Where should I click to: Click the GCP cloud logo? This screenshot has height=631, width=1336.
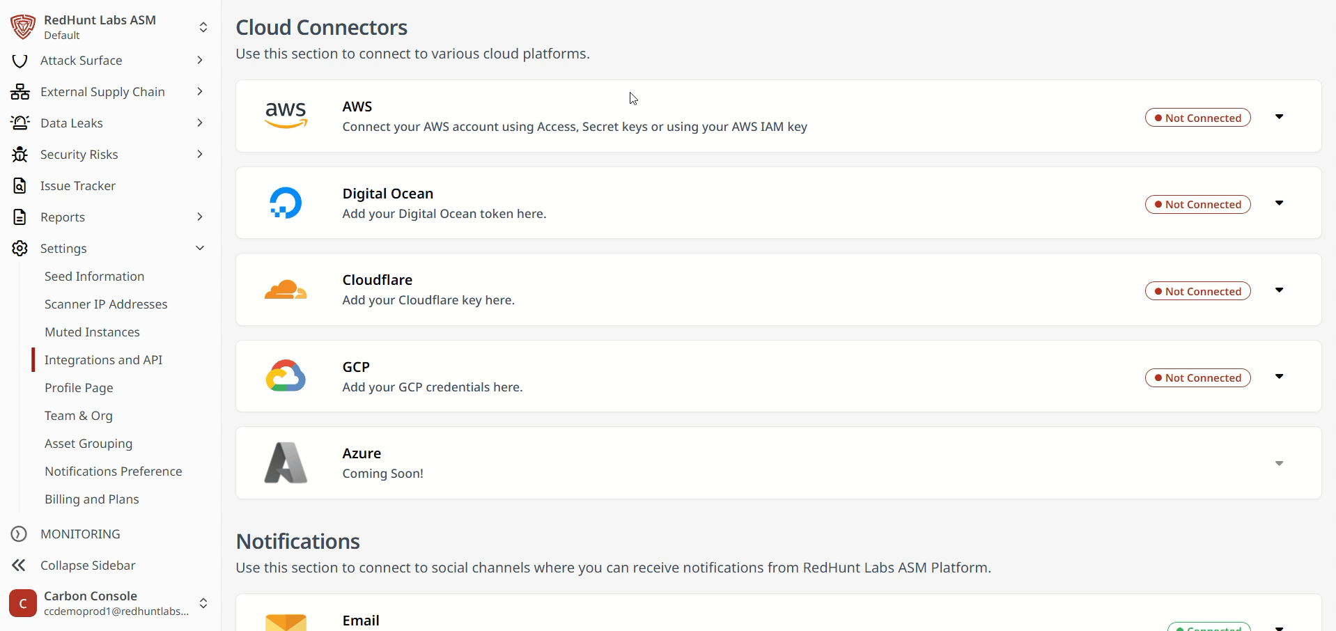(286, 376)
